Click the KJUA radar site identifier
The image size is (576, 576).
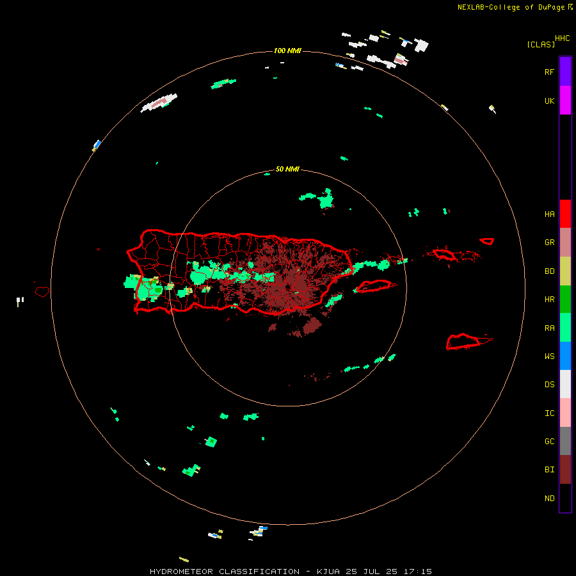[x=328, y=572]
